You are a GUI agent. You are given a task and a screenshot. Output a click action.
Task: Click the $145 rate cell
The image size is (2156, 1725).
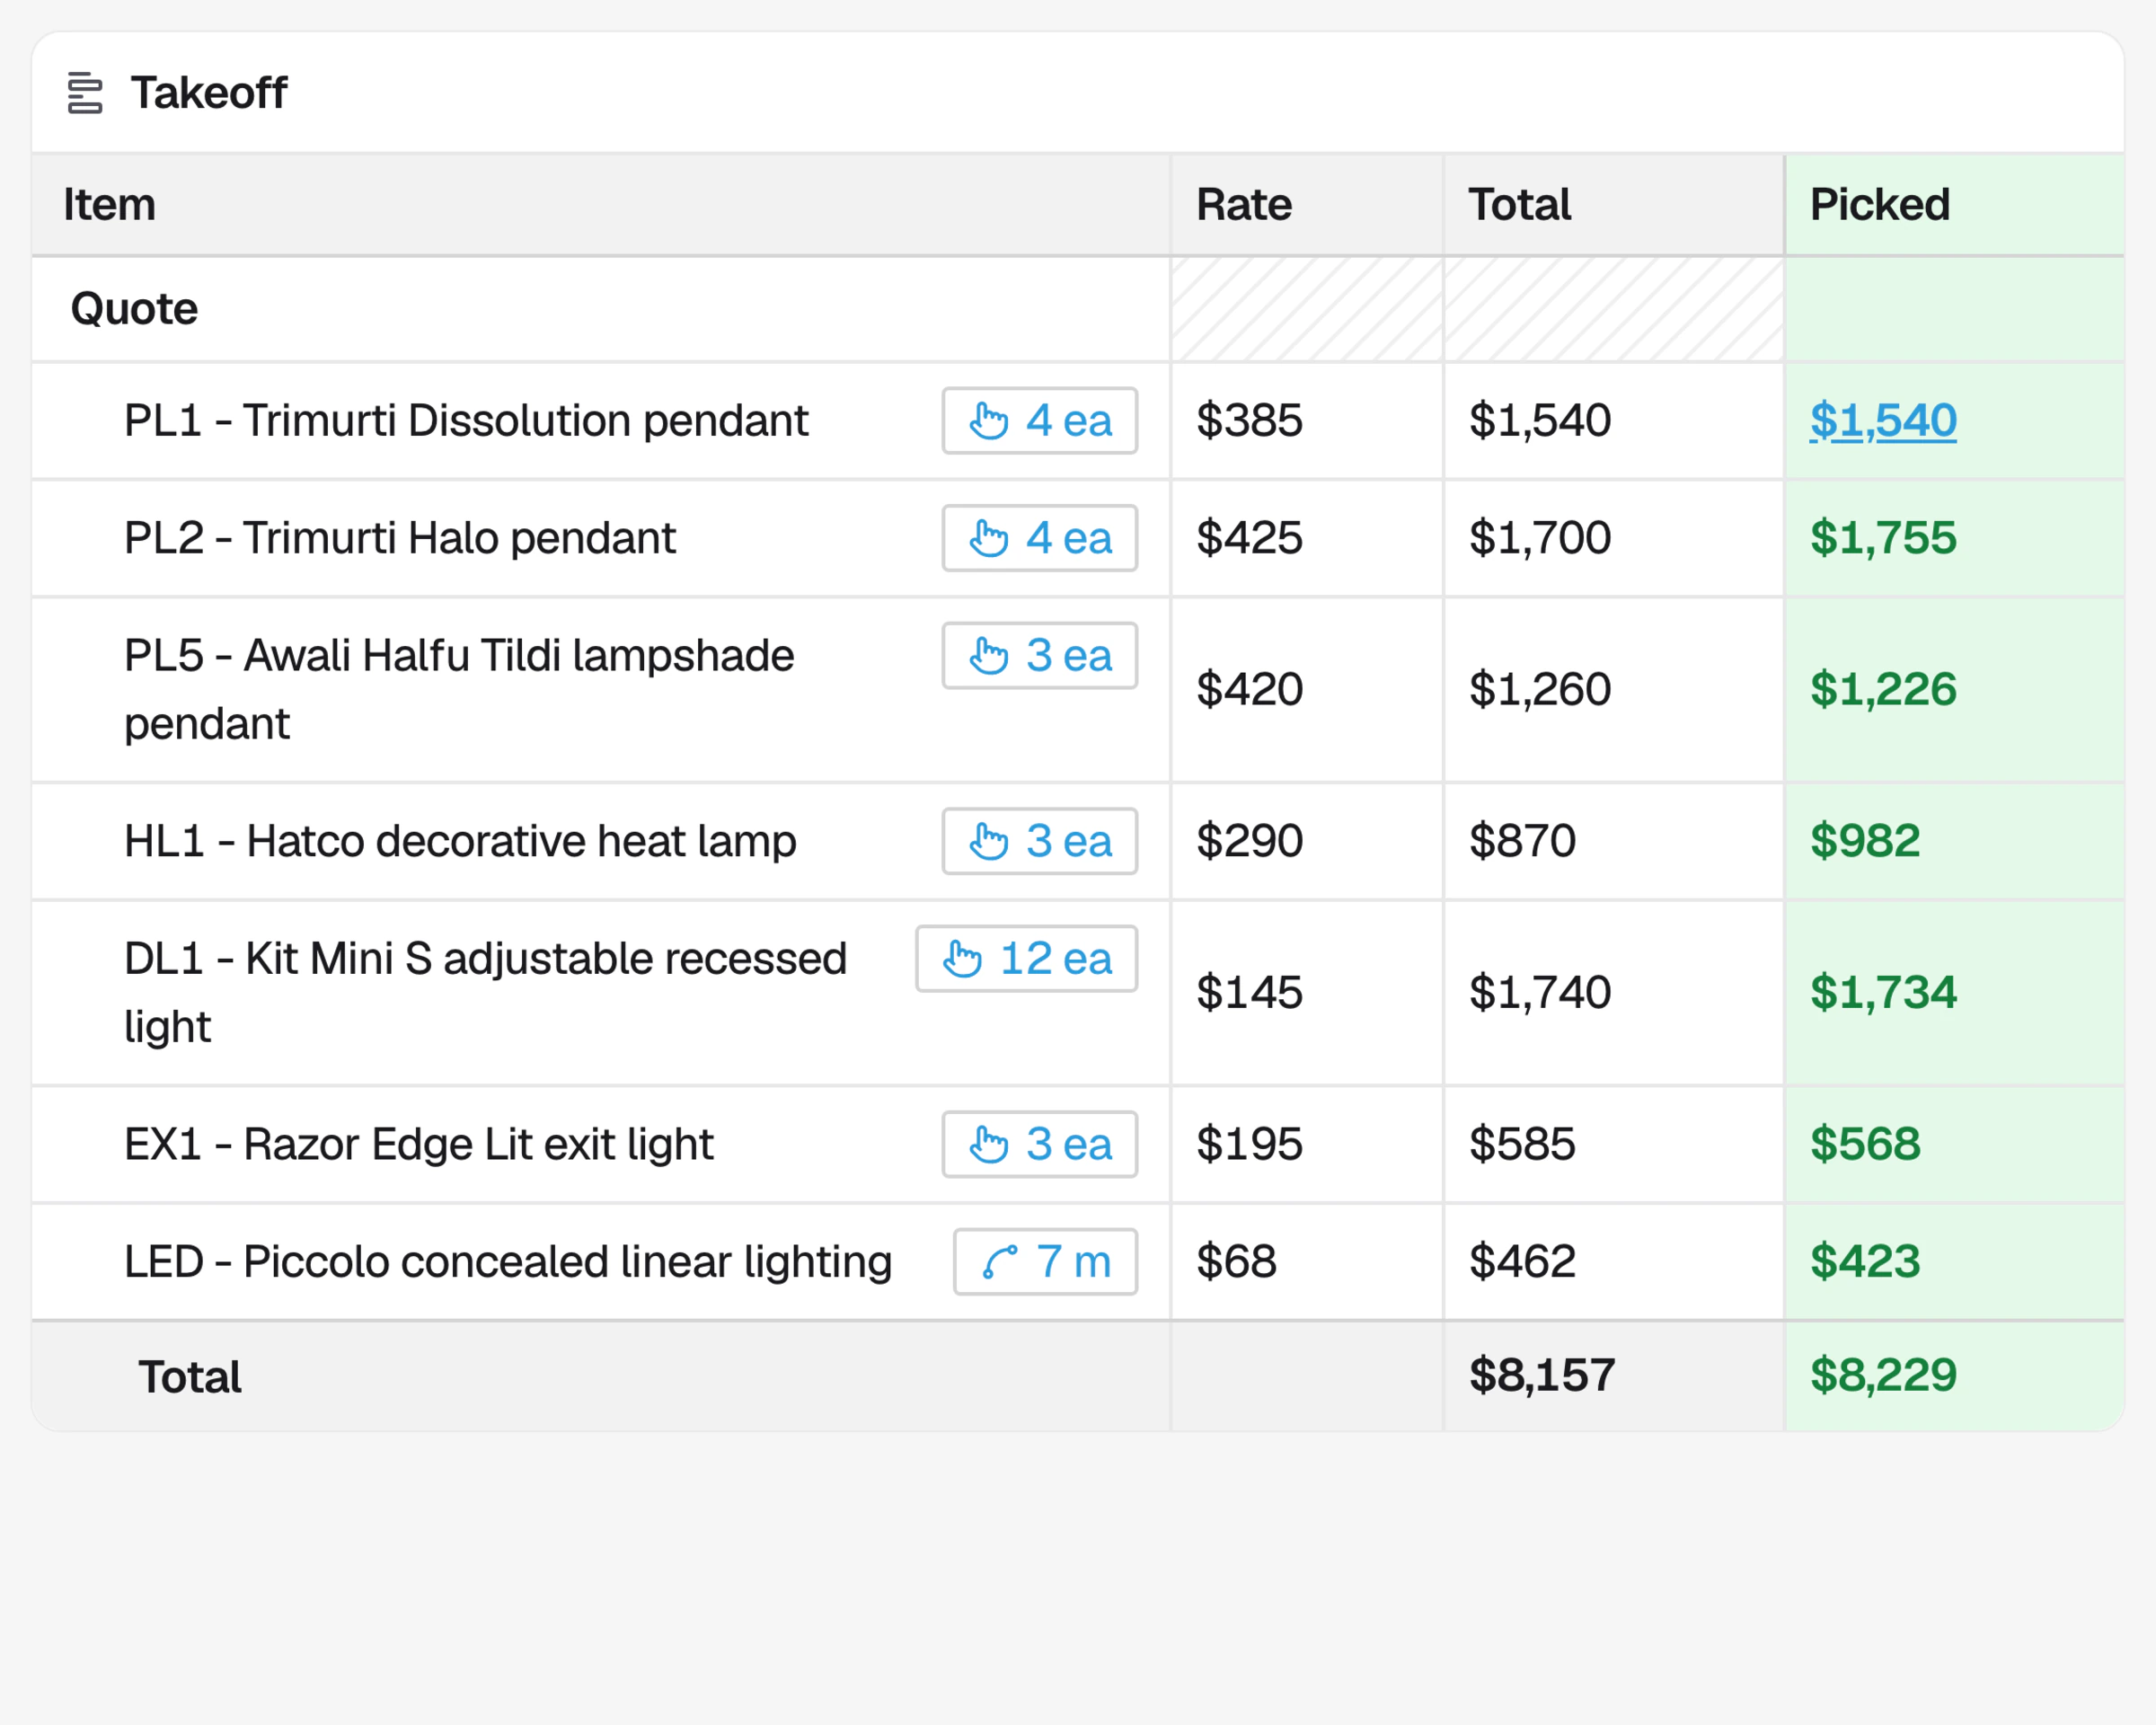pos(1307,993)
